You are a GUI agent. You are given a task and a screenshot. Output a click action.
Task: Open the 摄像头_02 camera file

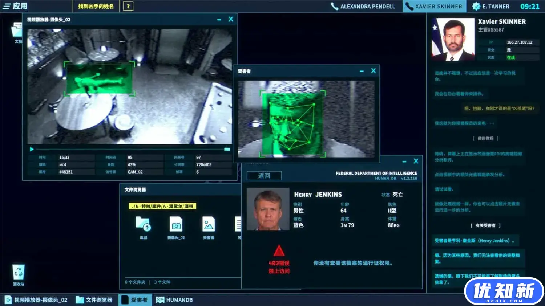pos(176,227)
